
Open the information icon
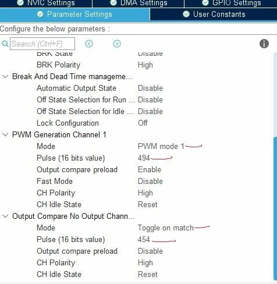click(264, 44)
